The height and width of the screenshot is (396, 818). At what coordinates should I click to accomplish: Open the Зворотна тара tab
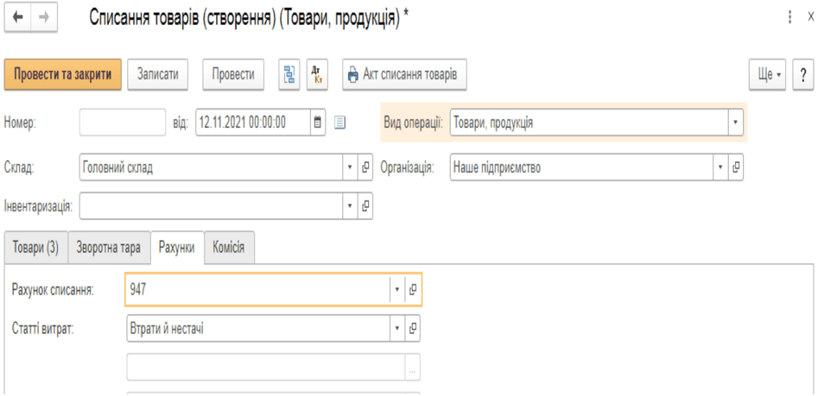109,248
